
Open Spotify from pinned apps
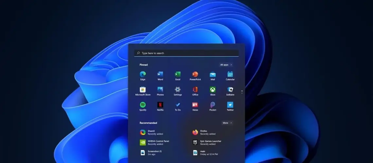pos(143,105)
